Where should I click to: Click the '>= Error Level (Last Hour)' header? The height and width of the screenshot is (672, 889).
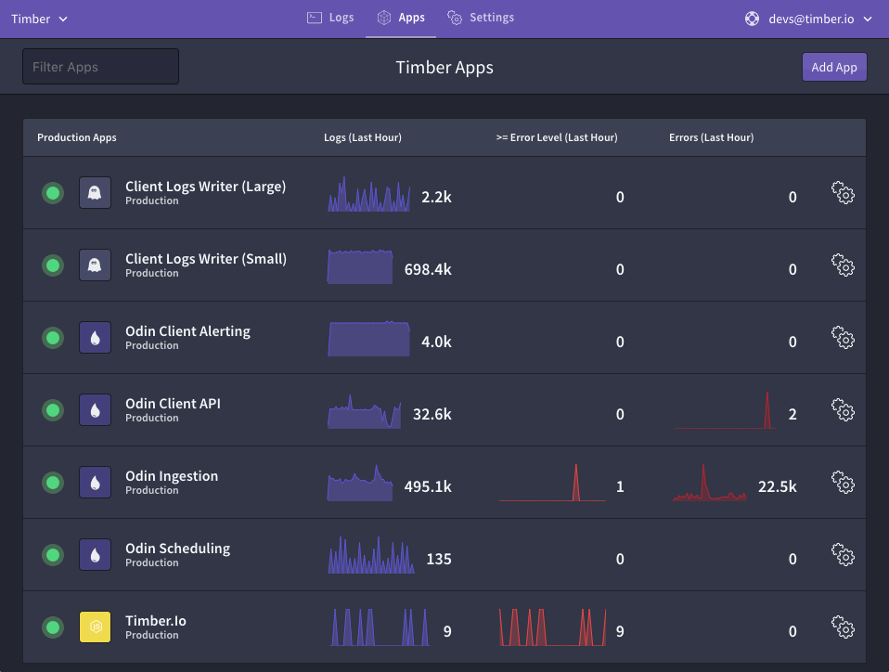point(557,137)
